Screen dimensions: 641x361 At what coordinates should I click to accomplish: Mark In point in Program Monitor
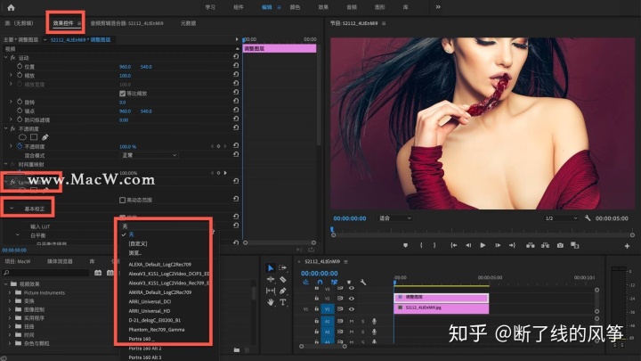[421, 246]
